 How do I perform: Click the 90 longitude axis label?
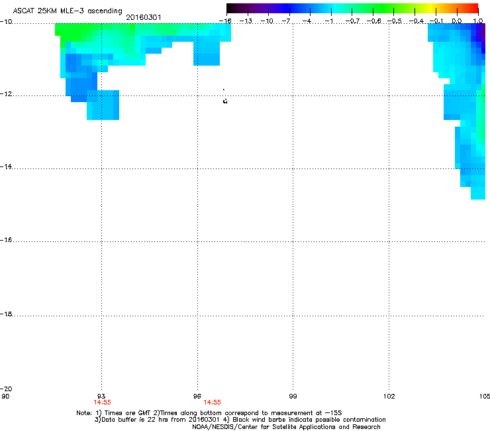5,397
